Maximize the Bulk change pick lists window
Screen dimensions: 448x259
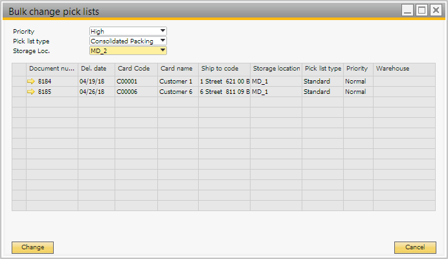coord(421,10)
